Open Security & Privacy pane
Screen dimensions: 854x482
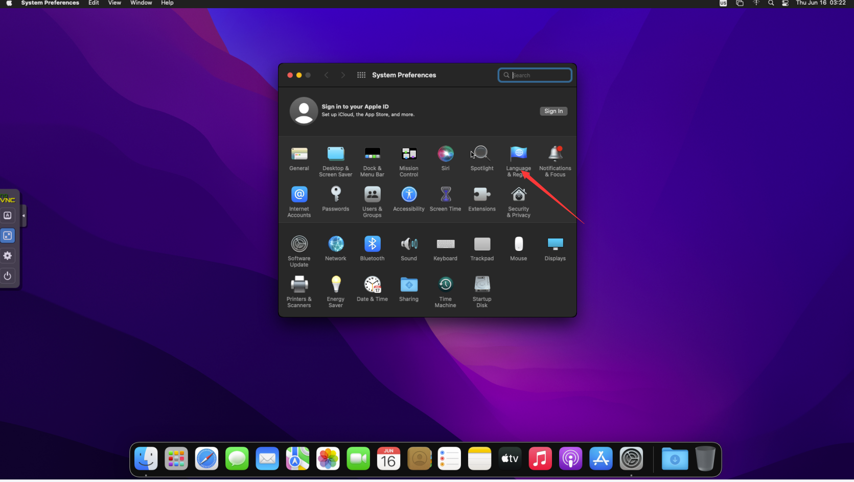click(x=519, y=202)
